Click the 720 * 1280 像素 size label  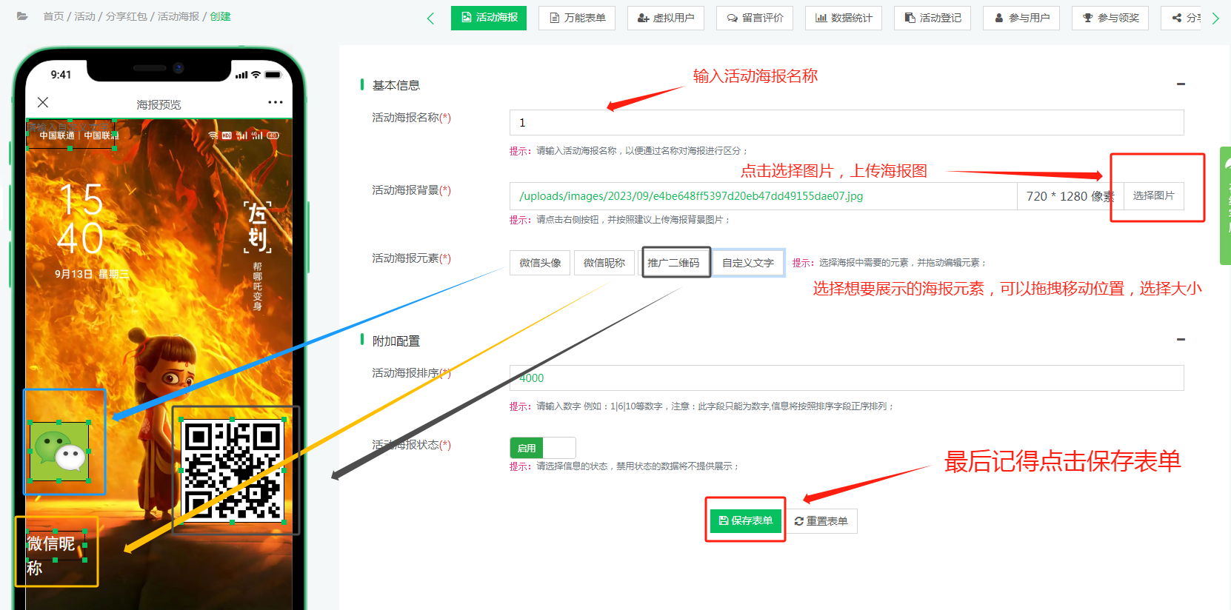(1070, 196)
